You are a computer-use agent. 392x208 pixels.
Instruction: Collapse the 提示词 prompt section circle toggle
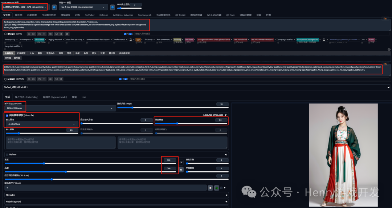tap(5, 34)
